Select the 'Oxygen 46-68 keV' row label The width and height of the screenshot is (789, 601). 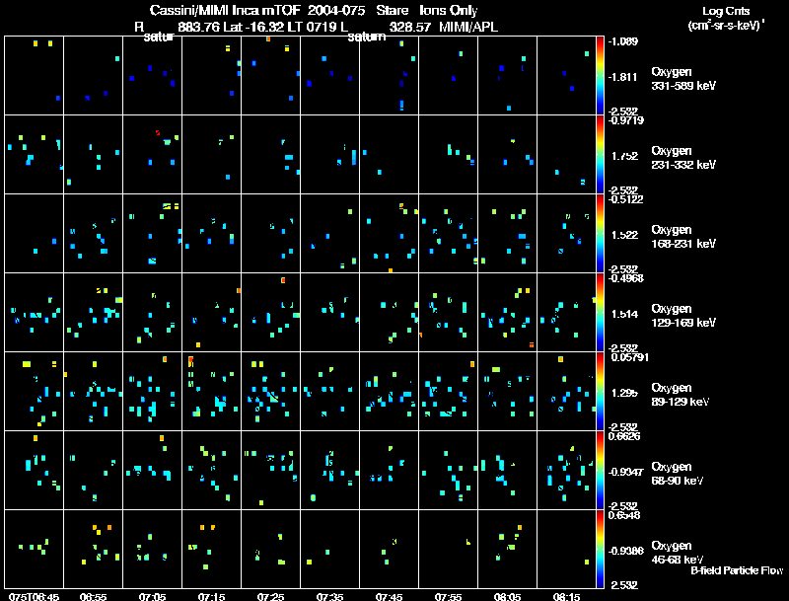[678, 553]
